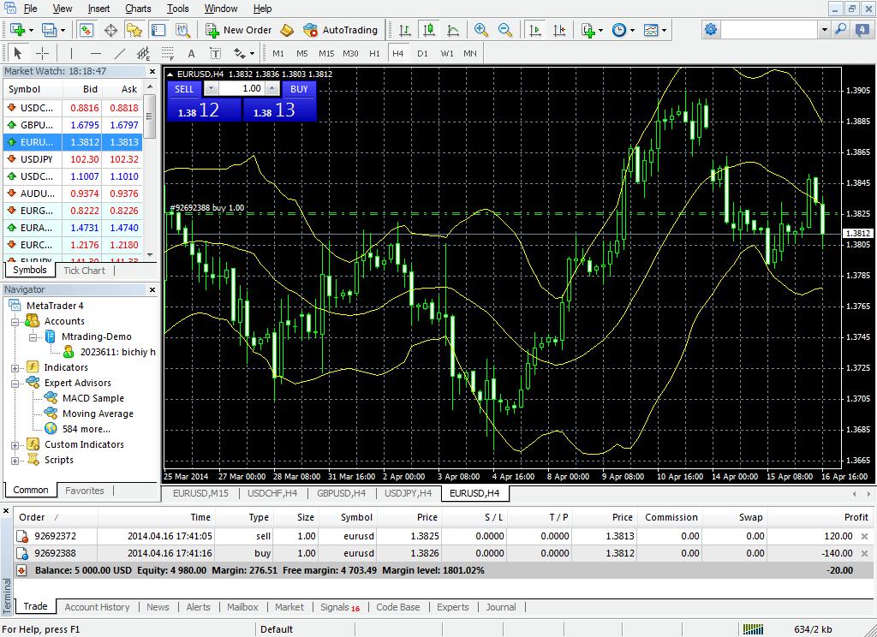Open the Profiles dropdown arrow
Image resolution: width=877 pixels, height=637 pixels.
pyautogui.click(x=63, y=30)
